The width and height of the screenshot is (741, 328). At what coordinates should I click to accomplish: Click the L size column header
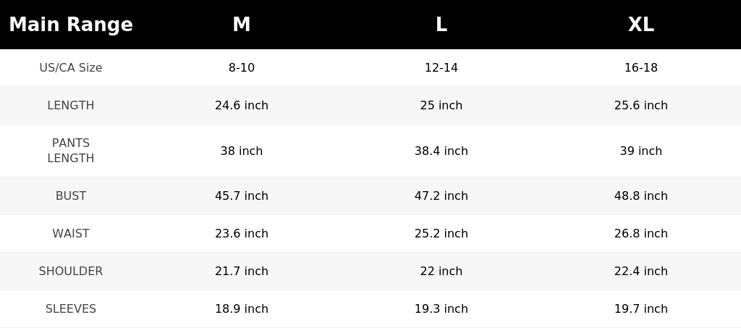(x=441, y=25)
